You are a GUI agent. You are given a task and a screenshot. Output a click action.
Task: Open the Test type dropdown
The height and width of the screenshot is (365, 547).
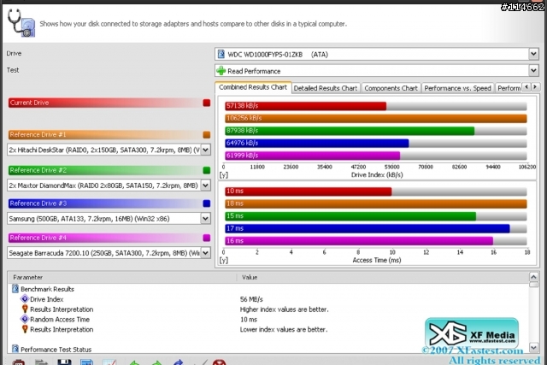coord(533,71)
